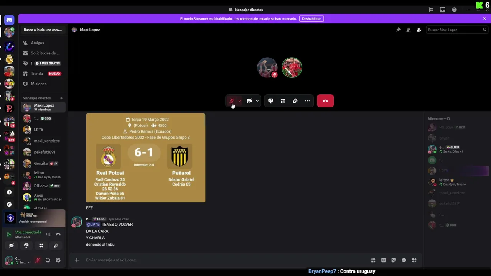Disconnect via the voice panel phone icon
Image resolution: width=491 pixels, height=276 pixels.
coord(58,234)
